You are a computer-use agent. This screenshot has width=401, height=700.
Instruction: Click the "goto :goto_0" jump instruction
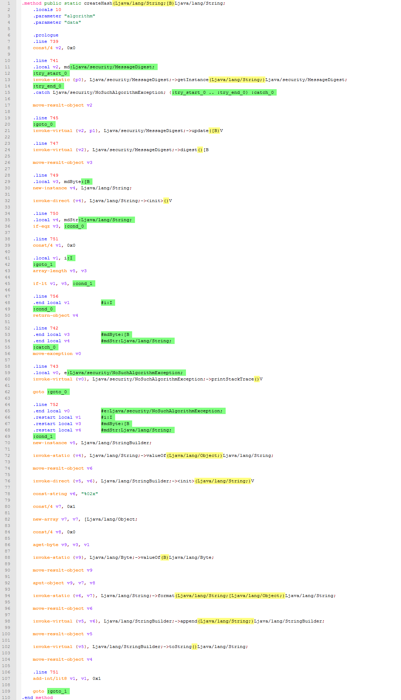[x=51, y=392]
